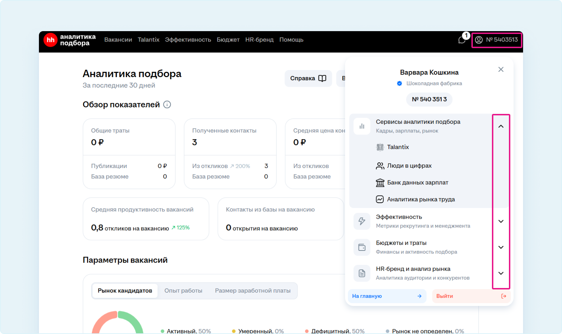Click the info icon beside Обзор показателей
The height and width of the screenshot is (334, 562).
167,105
